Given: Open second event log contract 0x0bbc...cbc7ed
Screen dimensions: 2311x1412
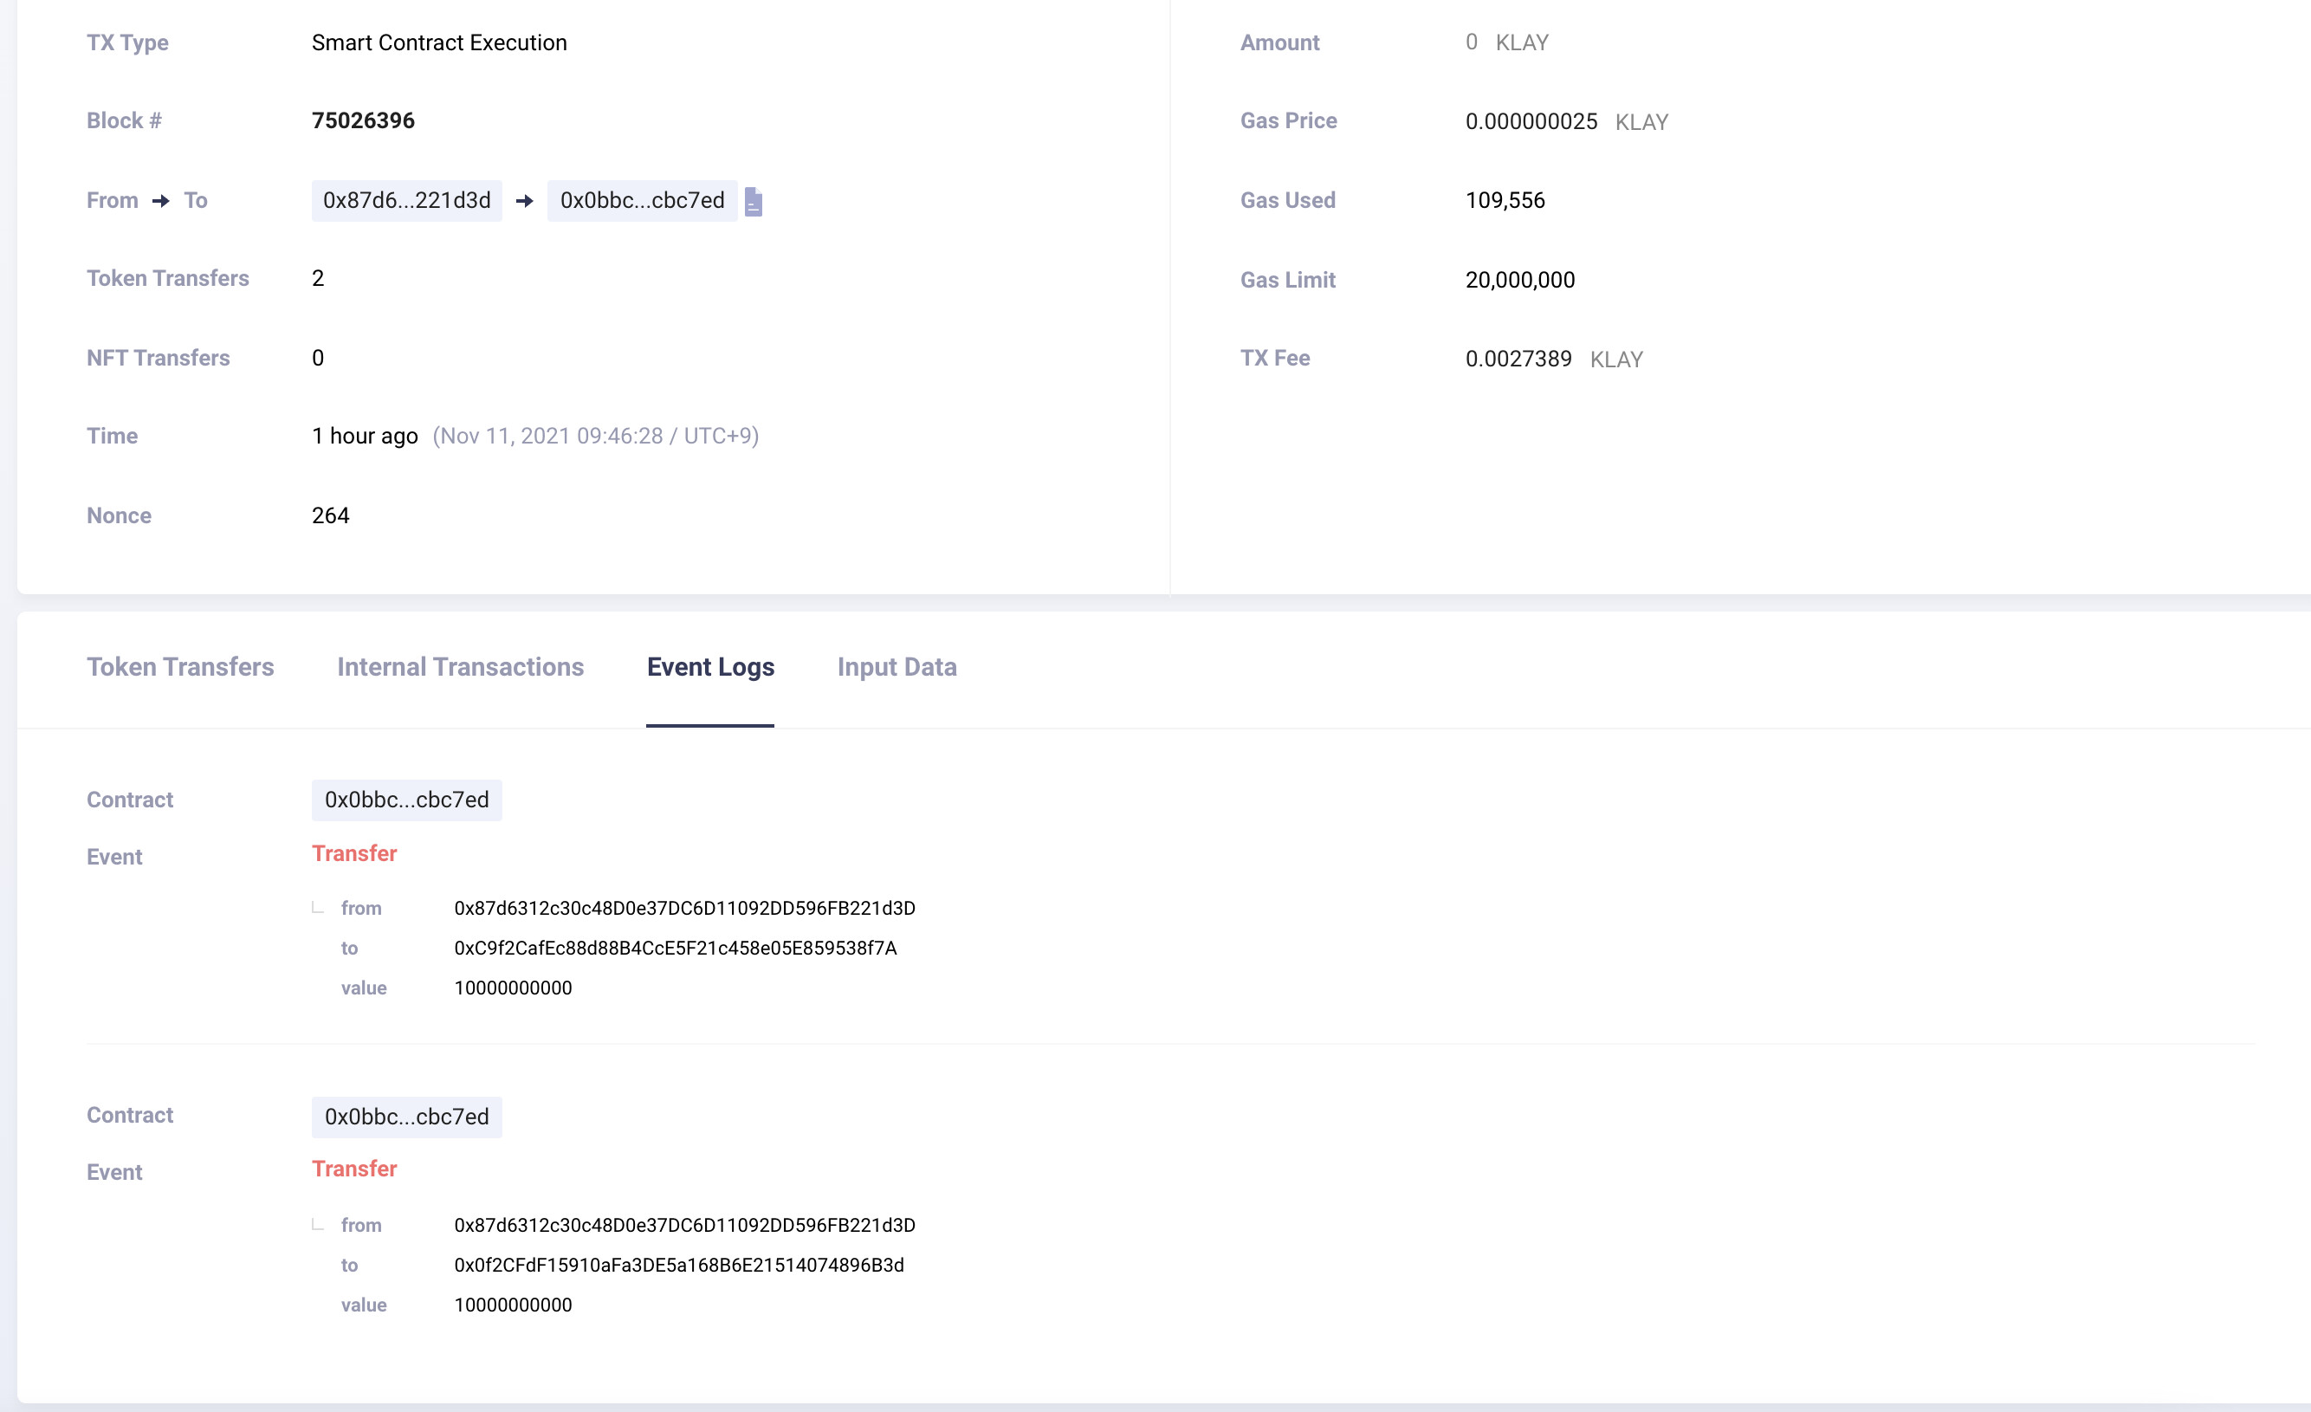Looking at the screenshot, I should [x=406, y=1117].
